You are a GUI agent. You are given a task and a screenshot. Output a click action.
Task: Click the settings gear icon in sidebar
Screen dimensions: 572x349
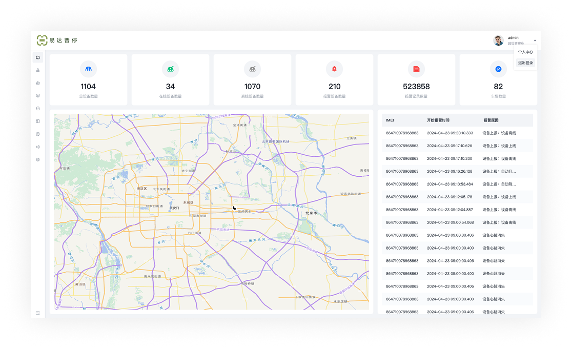tap(38, 160)
